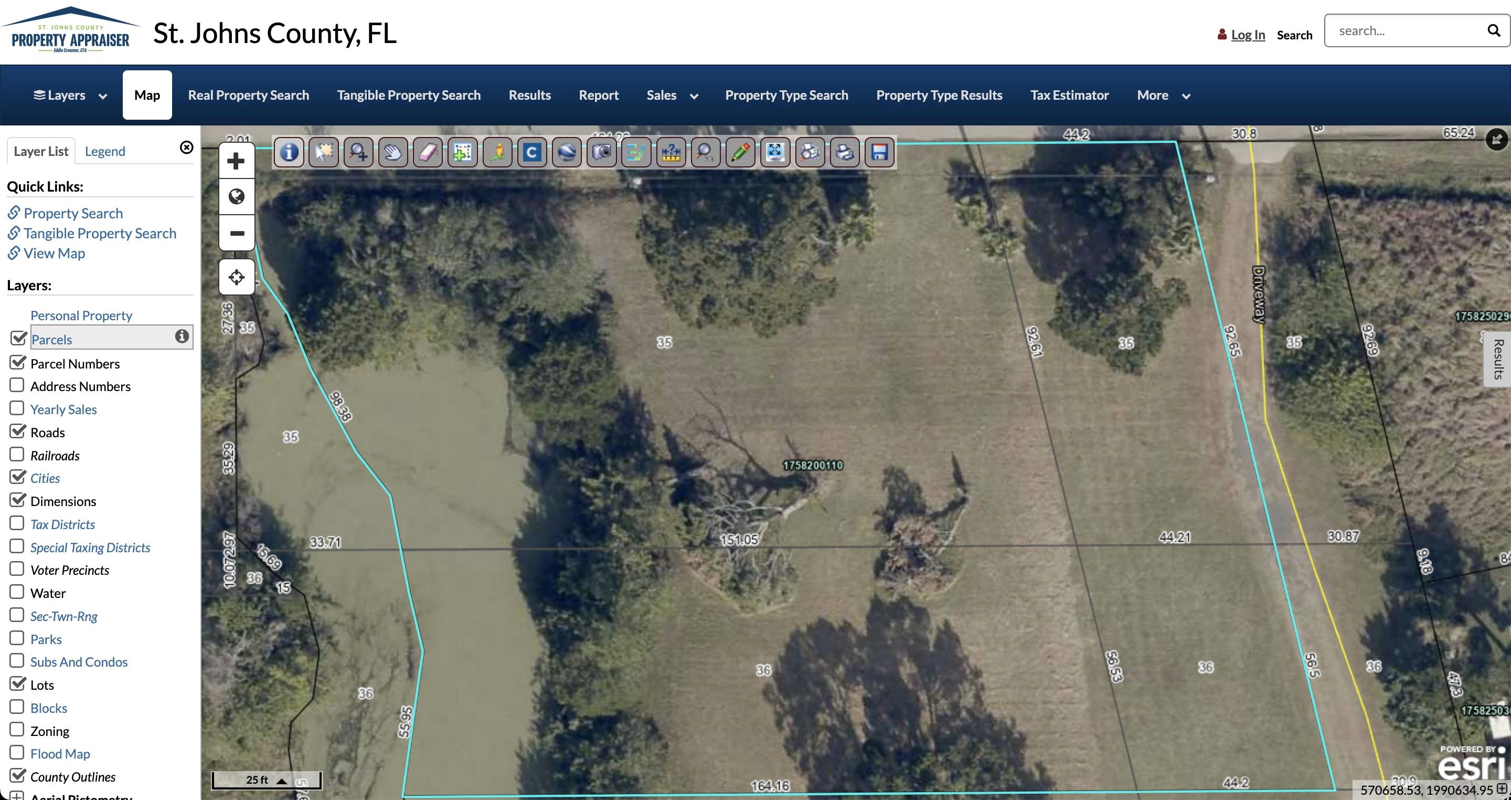Zoom in with the plus button
Viewport: 1511px width, 800px height.
(x=237, y=161)
